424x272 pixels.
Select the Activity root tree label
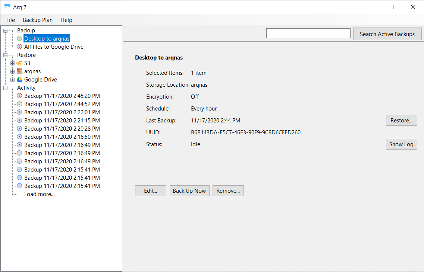click(x=26, y=88)
